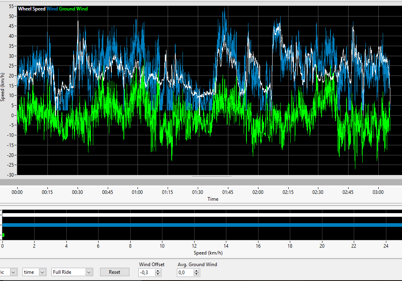Lower Avg. Ground Wind using the down arrow
This screenshot has height=281, width=402.
click(x=196, y=275)
